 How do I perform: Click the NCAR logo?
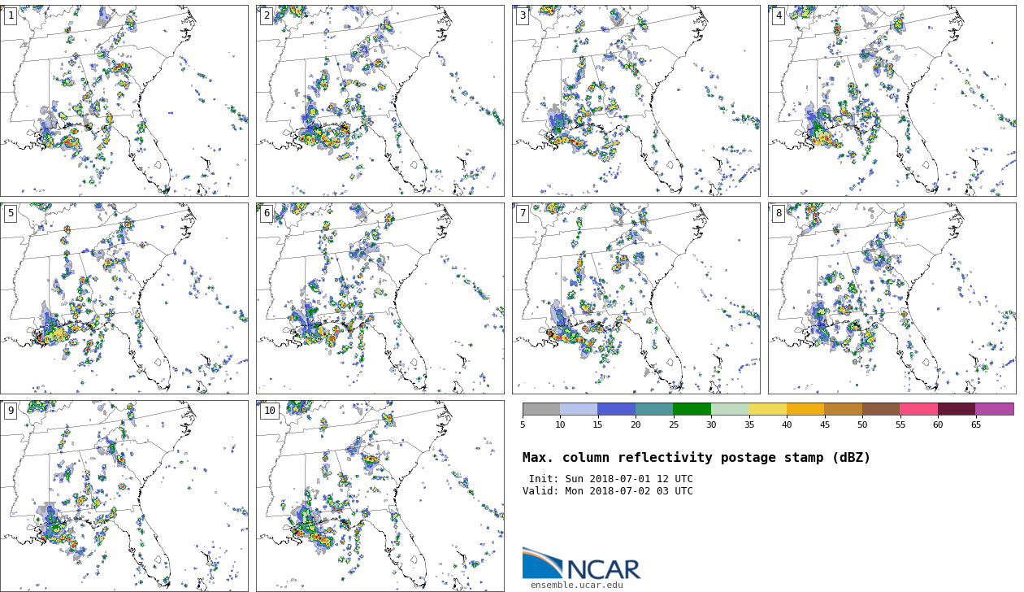pyautogui.click(x=581, y=563)
